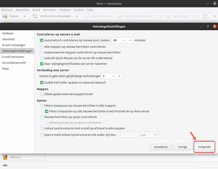Toggle Alleen geabonneerde mappen tonen checkbox
This screenshot has width=218, height=169.
point(42,94)
